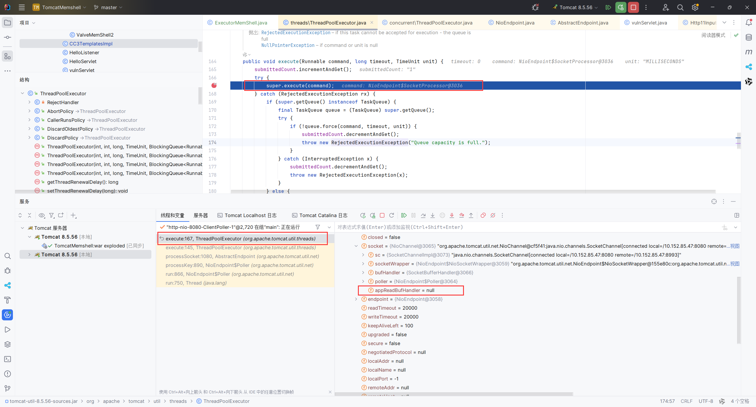Click CRLF line separator in status bar
Image resolution: width=756 pixels, height=407 pixels.
[687, 401]
